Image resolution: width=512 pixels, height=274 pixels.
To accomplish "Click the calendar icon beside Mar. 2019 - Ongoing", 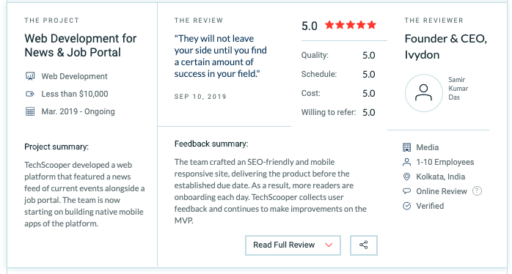I will [x=30, y=111].
